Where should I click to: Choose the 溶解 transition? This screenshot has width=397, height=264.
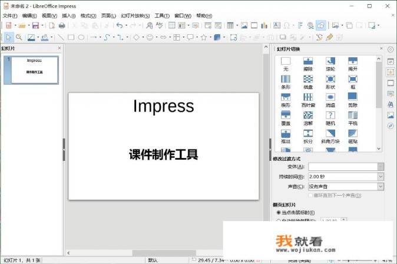(x=308, y=118)
